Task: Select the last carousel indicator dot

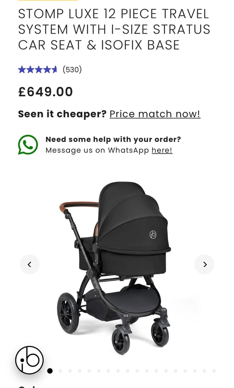Action: (214, 371)
